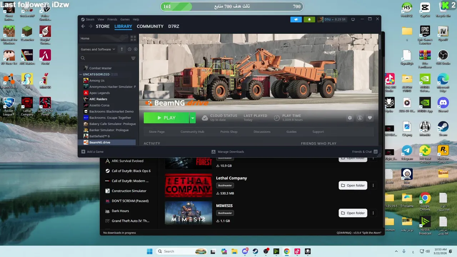
Task: Open Telegram desktop shortcut
Action: 407,153
